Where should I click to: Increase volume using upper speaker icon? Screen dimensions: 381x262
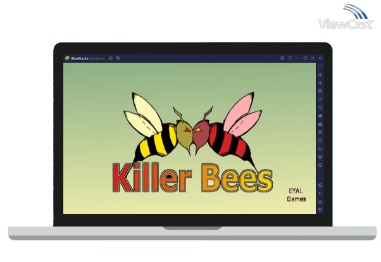click(x=320, y=75)
